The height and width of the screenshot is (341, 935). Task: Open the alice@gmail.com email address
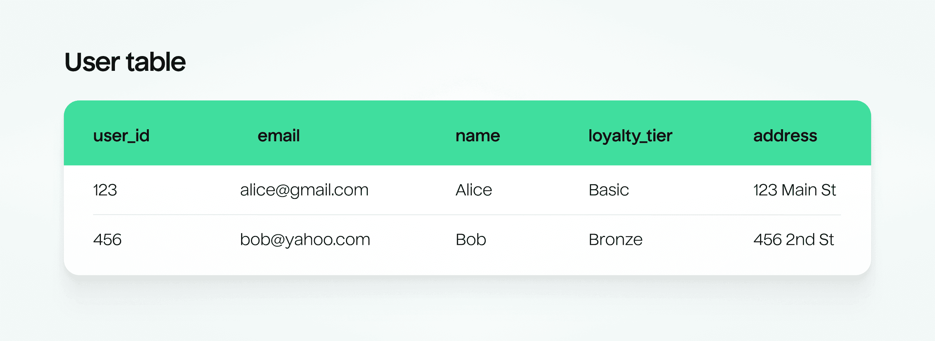[x=304, y=190]
